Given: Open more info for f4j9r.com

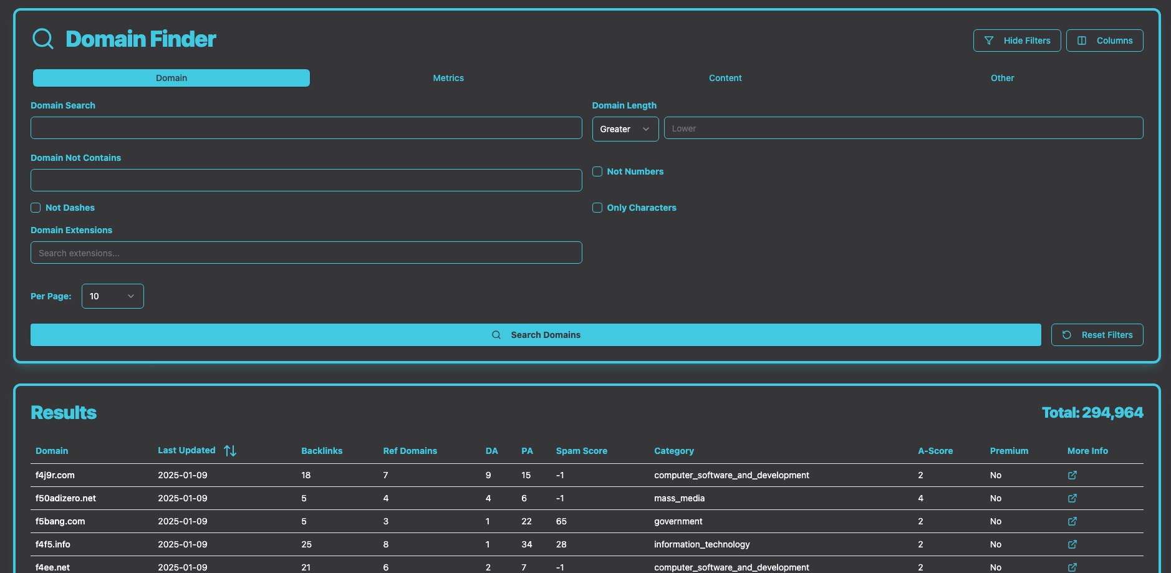Looking at the screenshot, I should pos(1072,475).
